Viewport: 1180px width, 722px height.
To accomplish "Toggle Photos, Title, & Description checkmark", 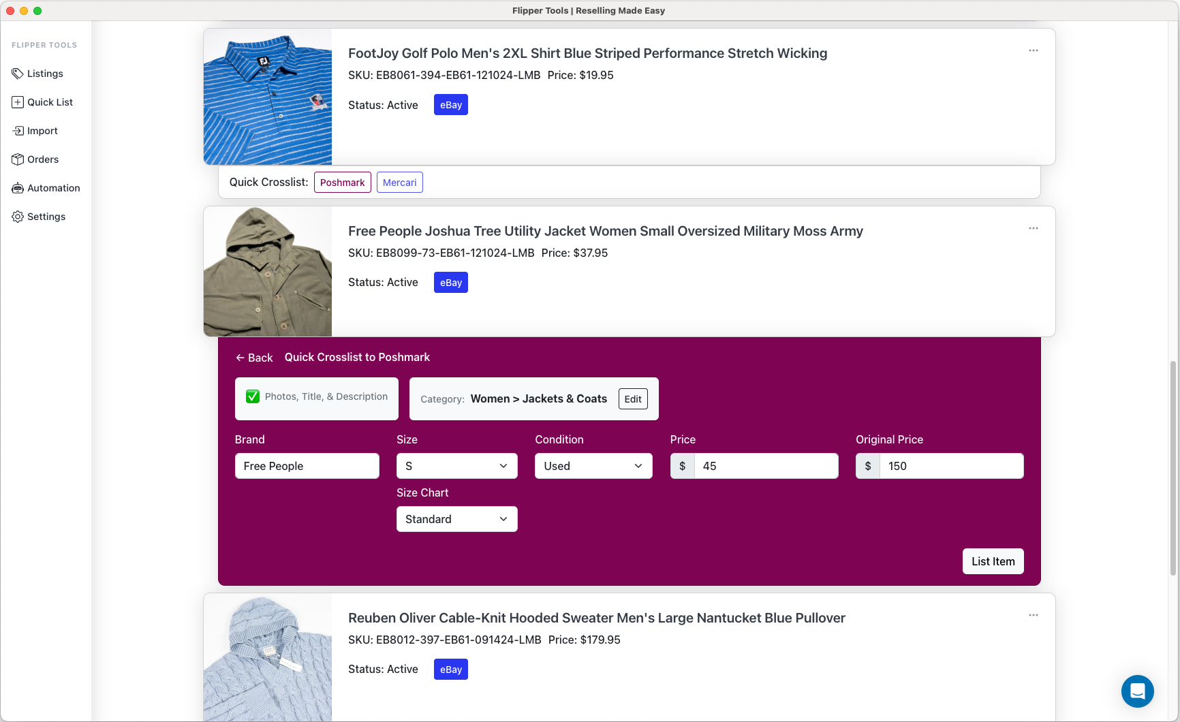I will pos(253,396).
